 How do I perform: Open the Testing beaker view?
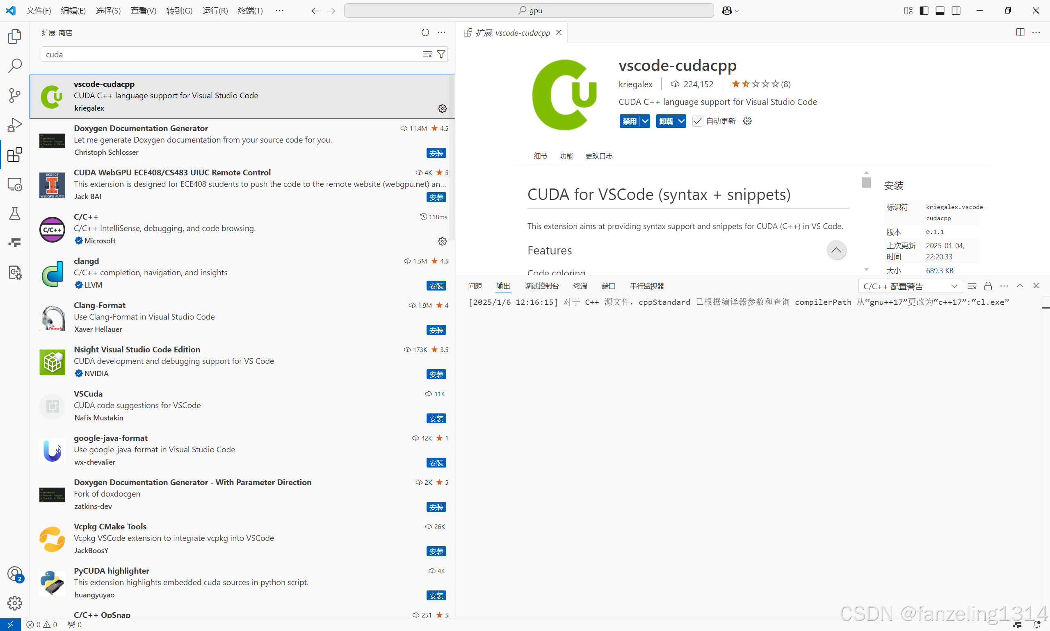(15, 213)
